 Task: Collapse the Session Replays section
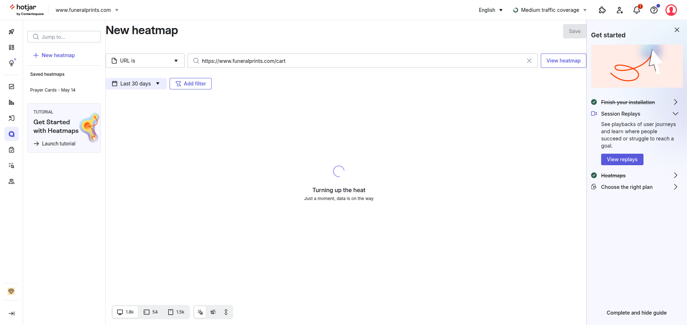point(675,114)
